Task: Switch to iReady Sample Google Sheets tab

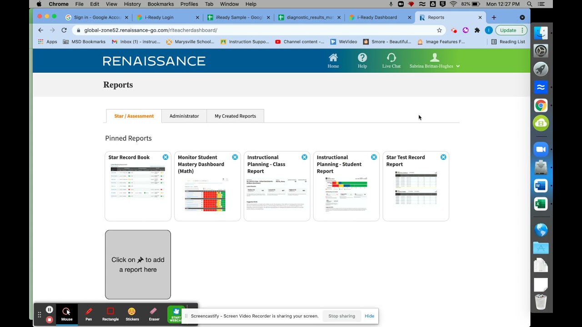Action: pyautogui.click(x=239, y=17)
